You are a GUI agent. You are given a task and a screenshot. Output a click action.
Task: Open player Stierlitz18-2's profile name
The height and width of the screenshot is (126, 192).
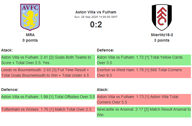click(162, 35)
